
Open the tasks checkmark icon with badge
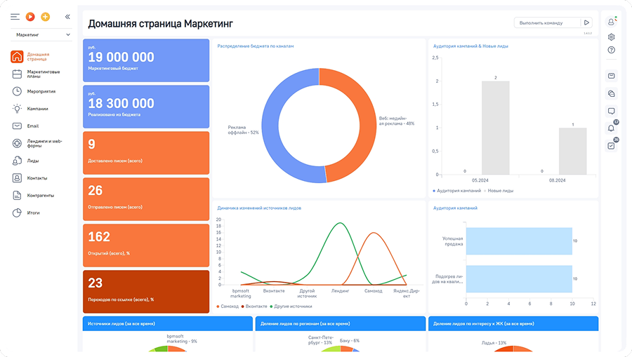point(611,146)
